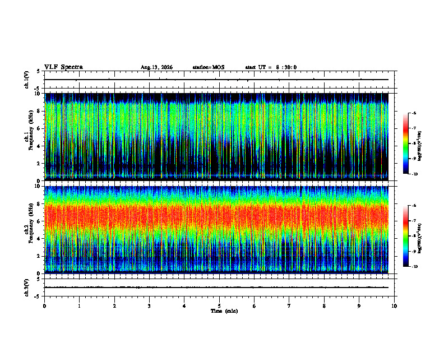
Task: Click the "-5" tick on ch.1(V) axis
Action: point(38,89)
